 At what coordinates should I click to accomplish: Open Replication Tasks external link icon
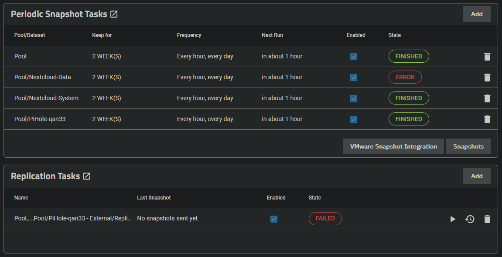tap(87, 176)
